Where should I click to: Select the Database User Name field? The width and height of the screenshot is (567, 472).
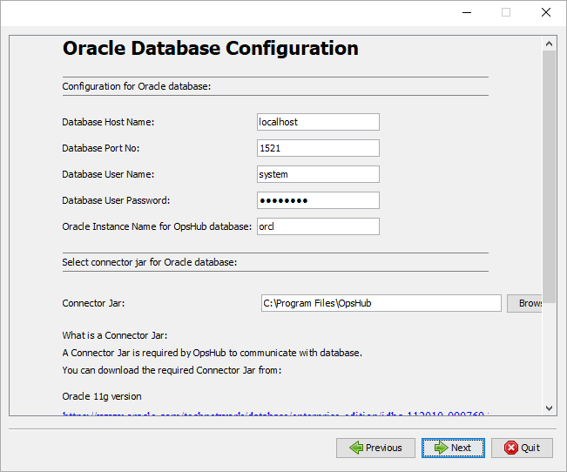point(318,174)
